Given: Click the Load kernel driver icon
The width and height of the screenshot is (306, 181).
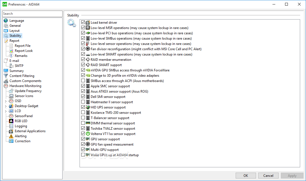Looking at the screenshot, I should click(x=88, y=22).
